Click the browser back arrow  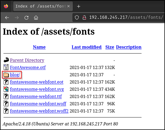pyautogui.click(x=7, y=18)
